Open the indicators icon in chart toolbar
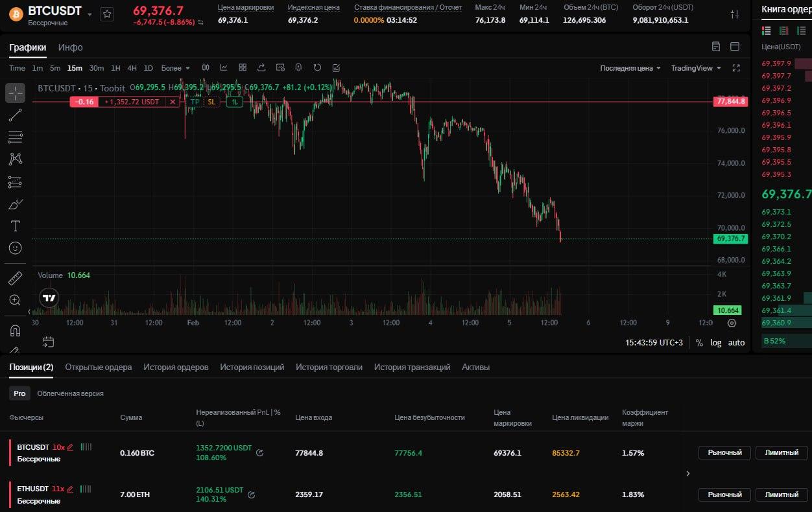The image size is (812, 512). pyautogui.click(x=224, y=67)
